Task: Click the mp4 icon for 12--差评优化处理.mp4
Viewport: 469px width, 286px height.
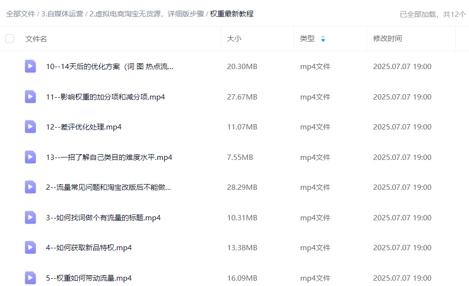Action: [30, 127]
